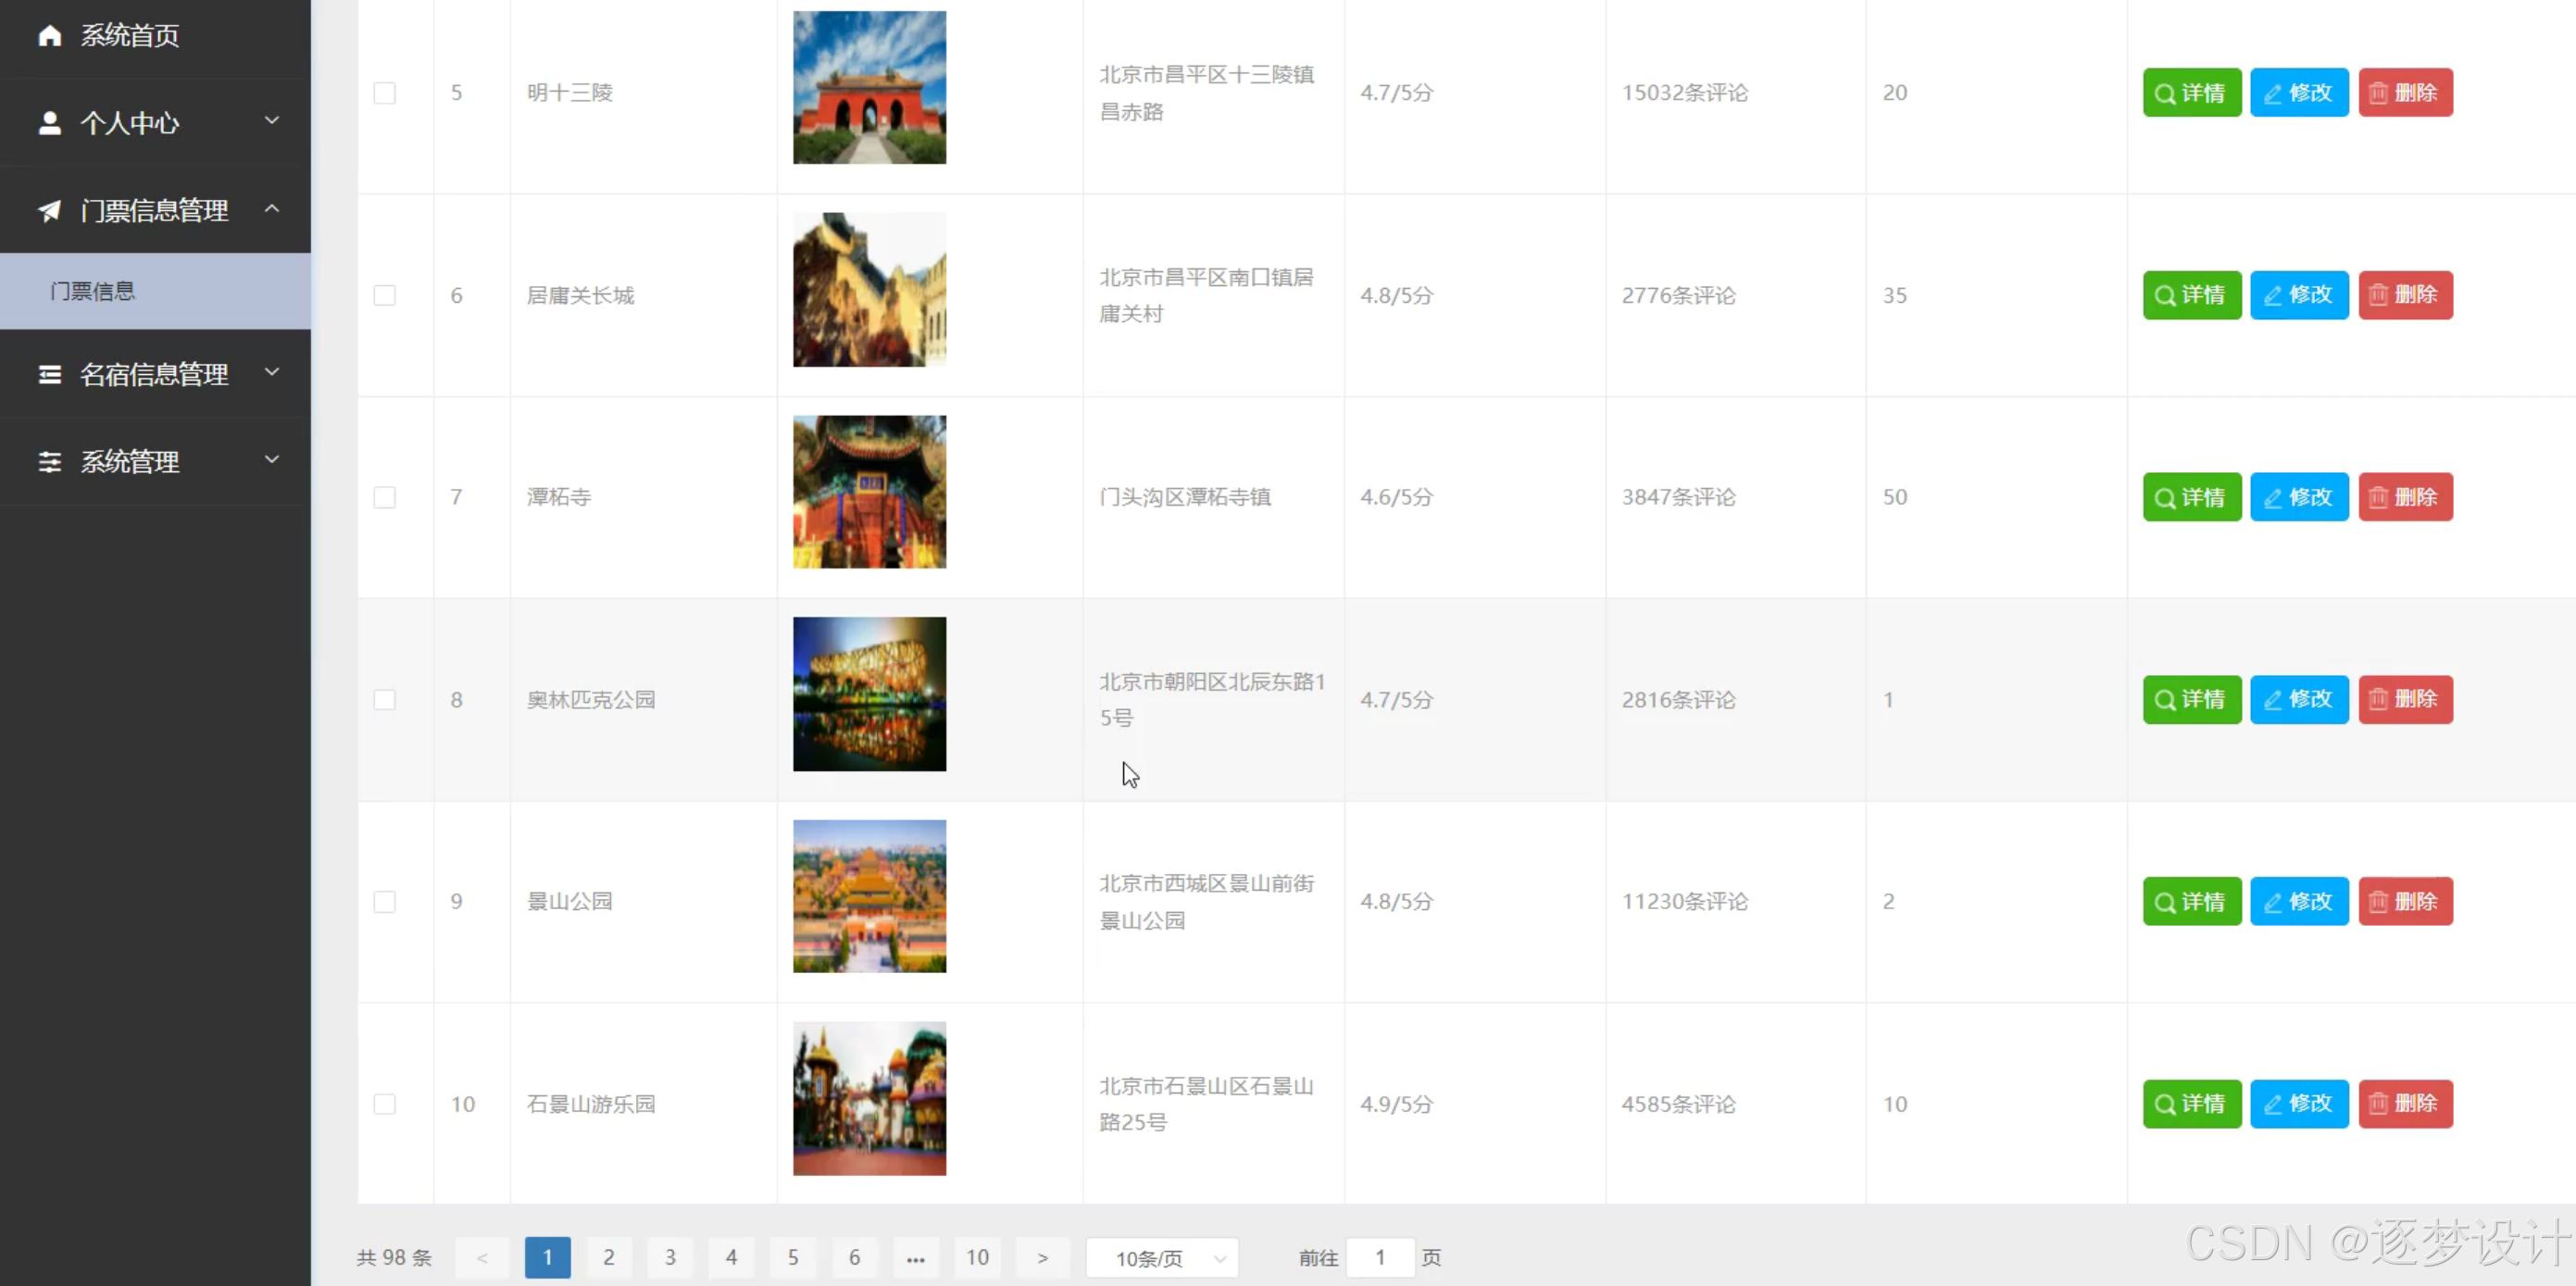2576x1286 pixels.
Task: Click 删除 delete button for 潭柘寺
Action: (2404, 497)
